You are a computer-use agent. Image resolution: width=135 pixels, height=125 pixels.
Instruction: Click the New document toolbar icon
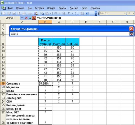pyautogui.click(x=4, y=13)
